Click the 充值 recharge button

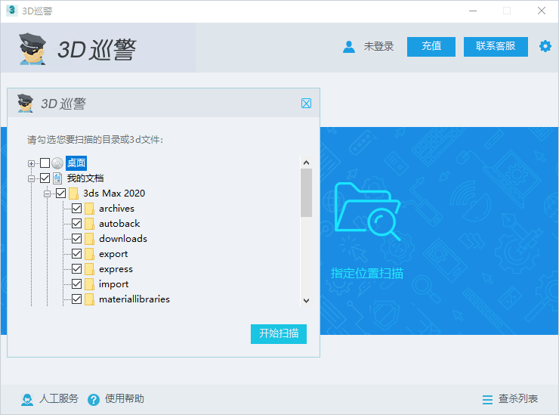tap(431, 46)
